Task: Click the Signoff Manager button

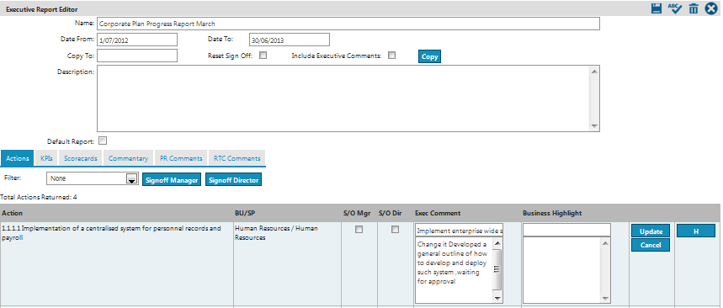Action: [172, 180]
